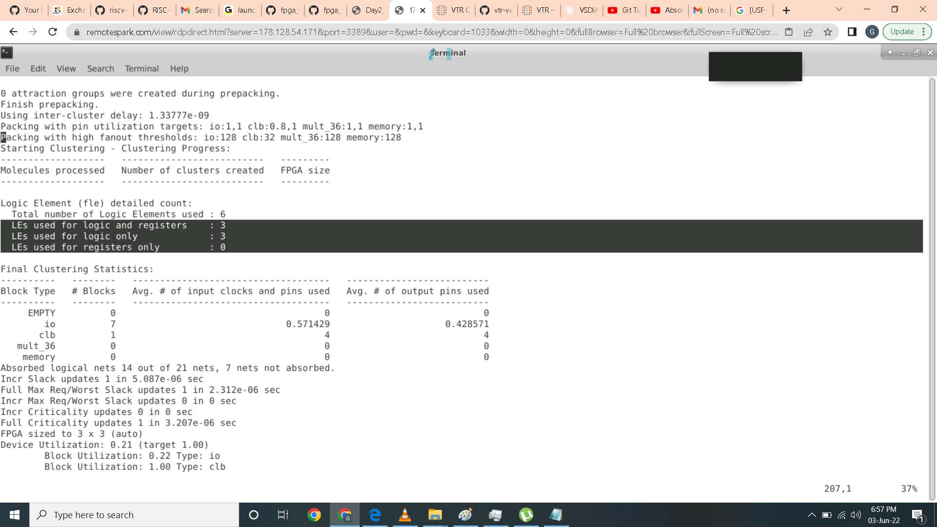The width and height of the screenshot is (937, 527).
Task: Bookmark this page with the star icon
Action: coord(828,32)
